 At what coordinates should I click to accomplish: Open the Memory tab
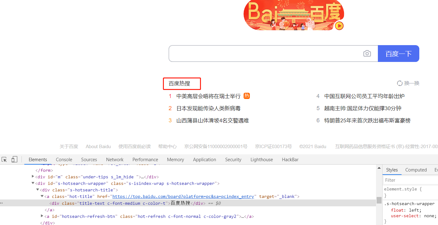175,159
